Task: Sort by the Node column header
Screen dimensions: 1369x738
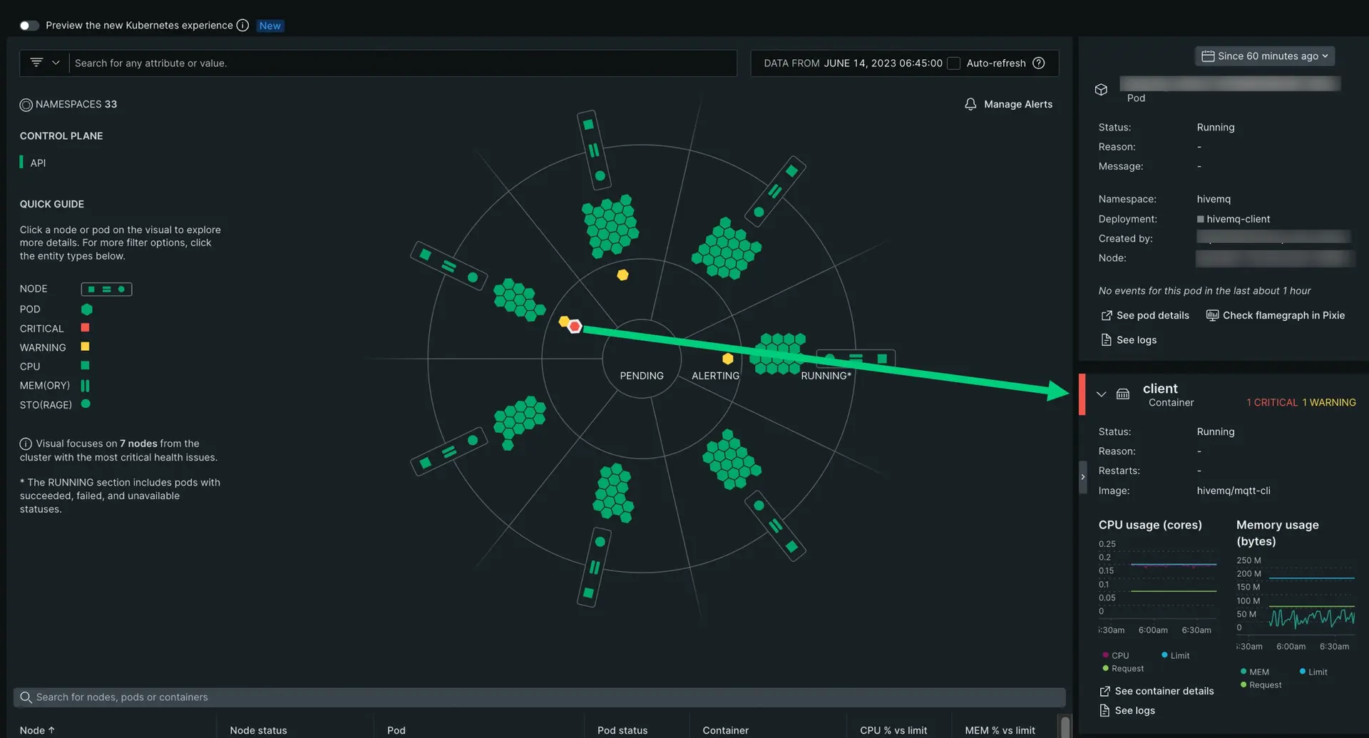Action: pyautogui.click(x=37, y=730)
